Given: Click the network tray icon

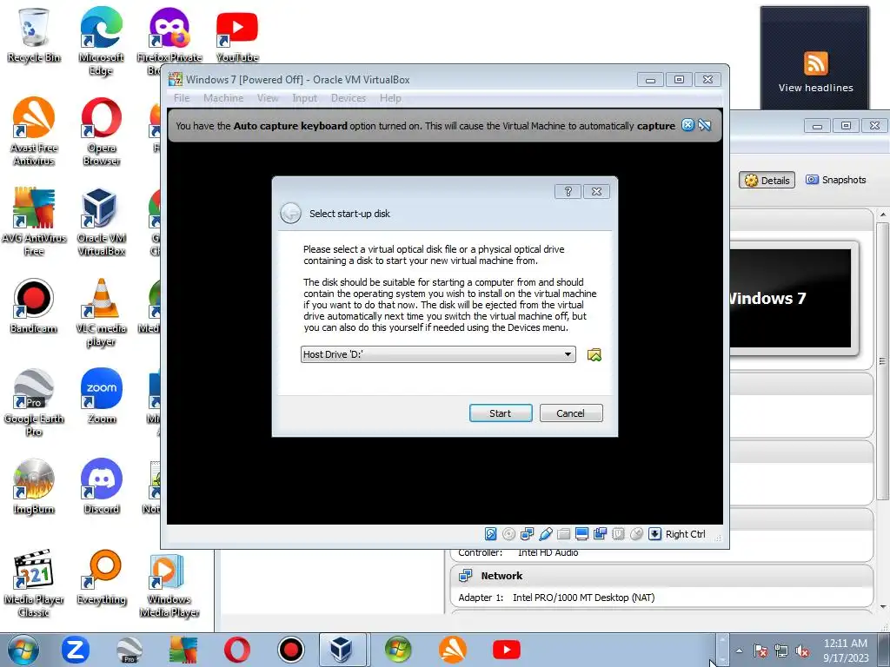Looking at the screenshot, I should pyautogui.click(x=781, y=651).
